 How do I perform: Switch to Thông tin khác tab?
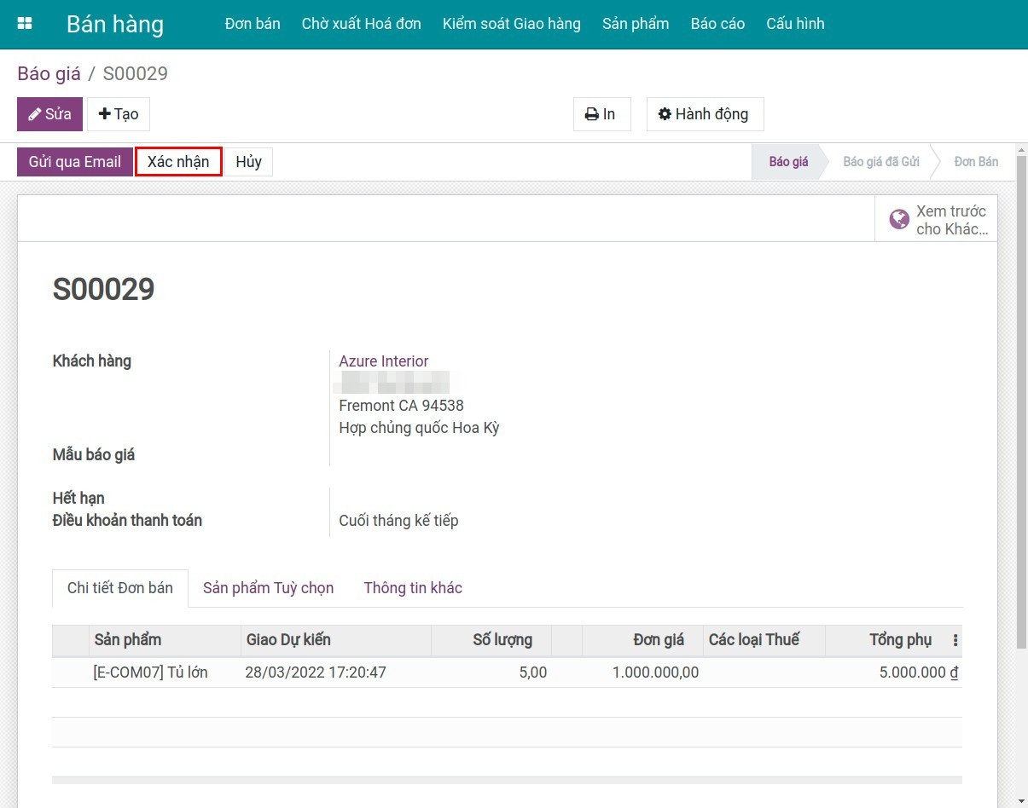(413, 588)
